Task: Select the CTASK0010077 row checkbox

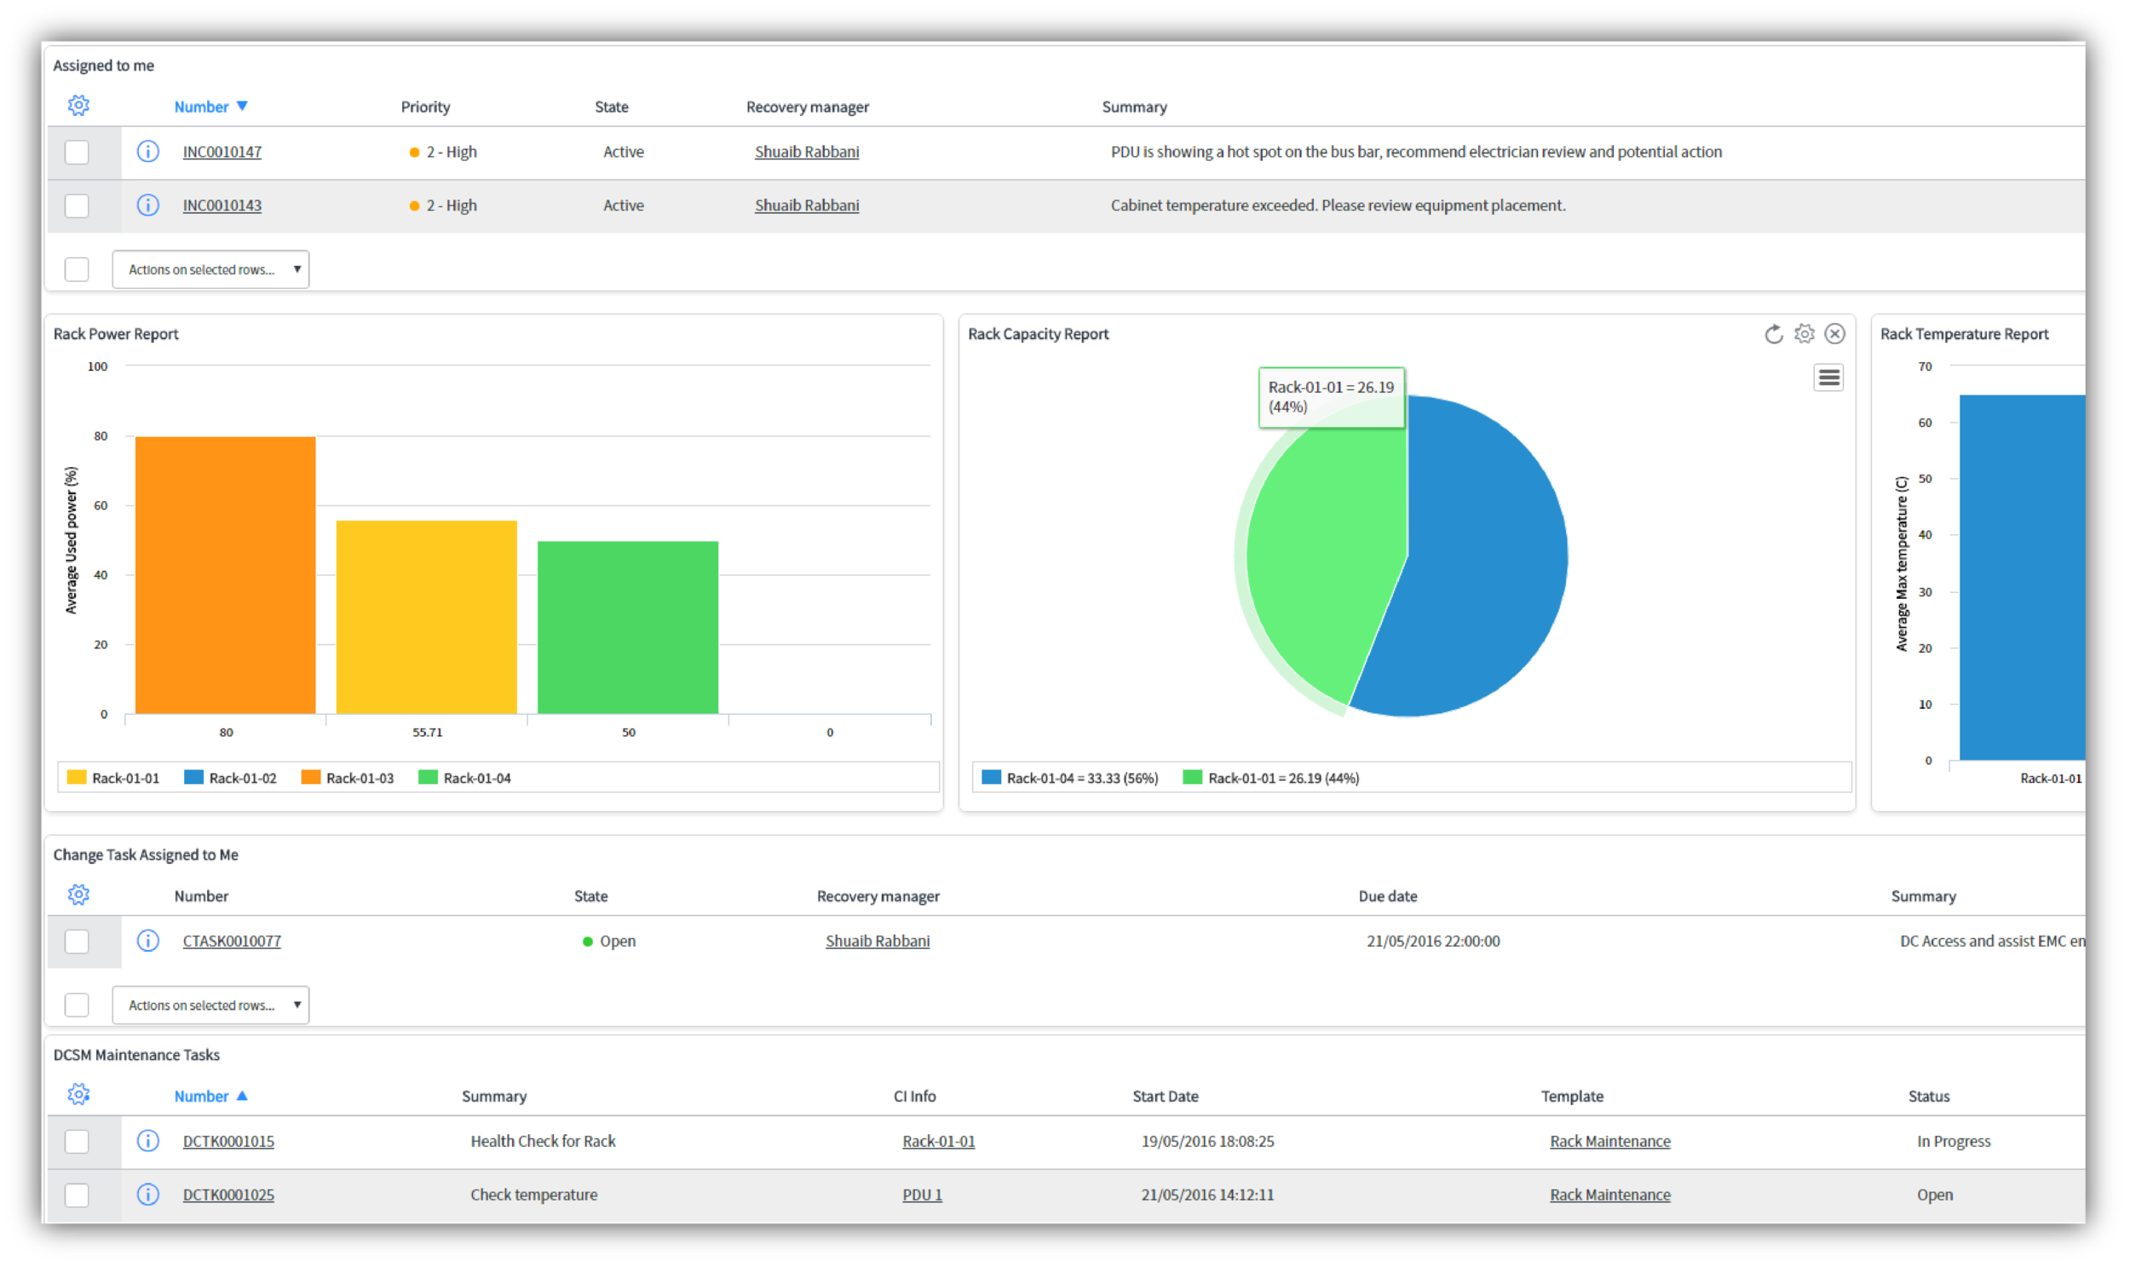Action: 77,941
